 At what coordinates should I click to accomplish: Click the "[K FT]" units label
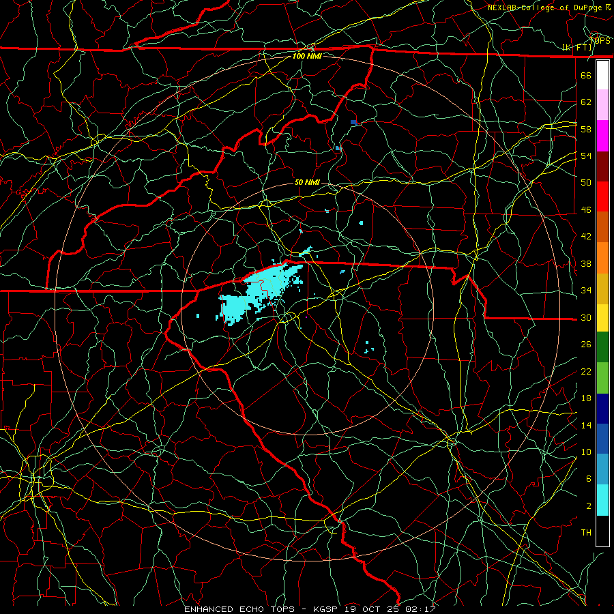tap(577, 48)
